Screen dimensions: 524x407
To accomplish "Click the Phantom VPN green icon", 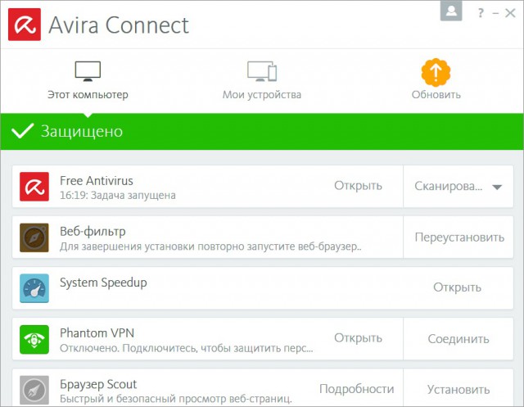I will [x=34, y=339].
